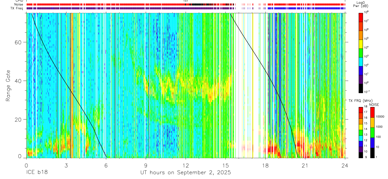This screenshot has height=179, width=388.
Task: Click the blue segment of the NOISE colorbar
Action: 372,143
